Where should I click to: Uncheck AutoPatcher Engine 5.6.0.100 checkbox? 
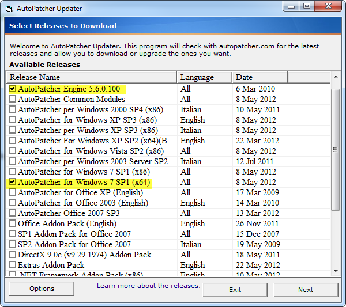point(12,89)
